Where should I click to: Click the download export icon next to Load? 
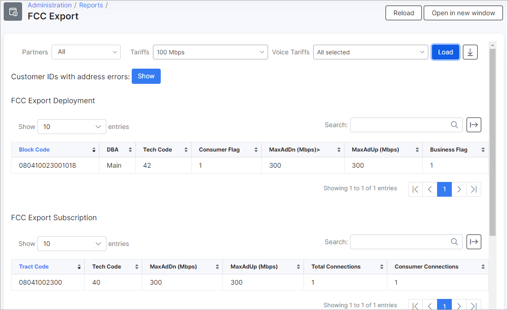coord(470,52)
